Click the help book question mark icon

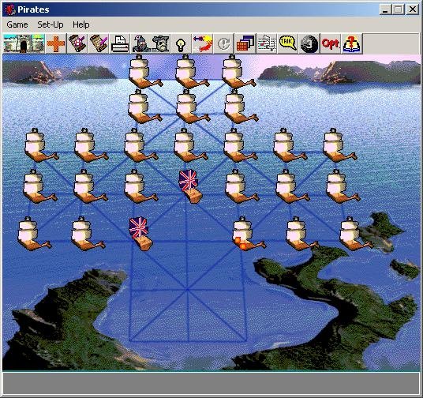[352, 43]
